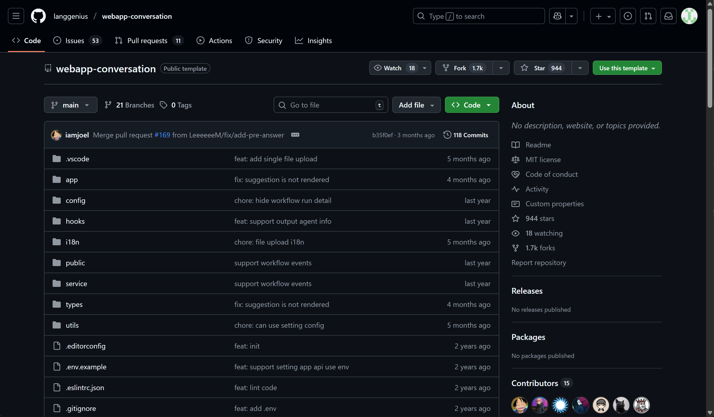Open the Releases heading link
The height and width of the screenshot is (417, 714).
(527, 291)
